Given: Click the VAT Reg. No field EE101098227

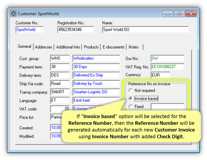Looking at the screenshot, I should point(167,67).
